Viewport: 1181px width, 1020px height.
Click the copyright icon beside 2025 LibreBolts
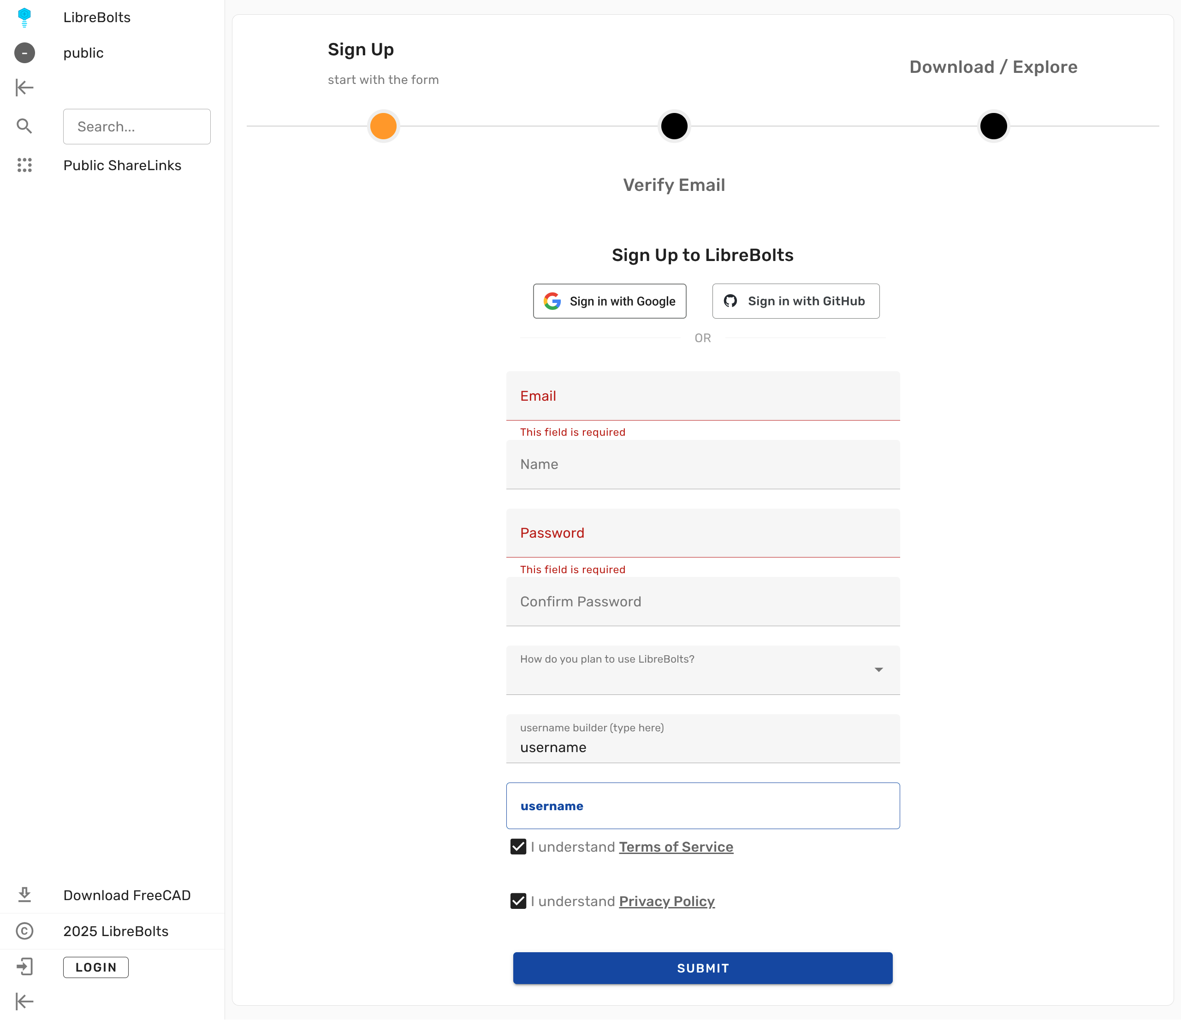tap(24, 931)
